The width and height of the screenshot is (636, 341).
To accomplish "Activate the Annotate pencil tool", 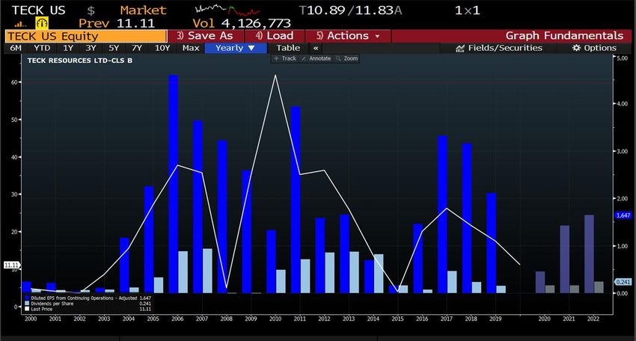I will coord(316,59).
